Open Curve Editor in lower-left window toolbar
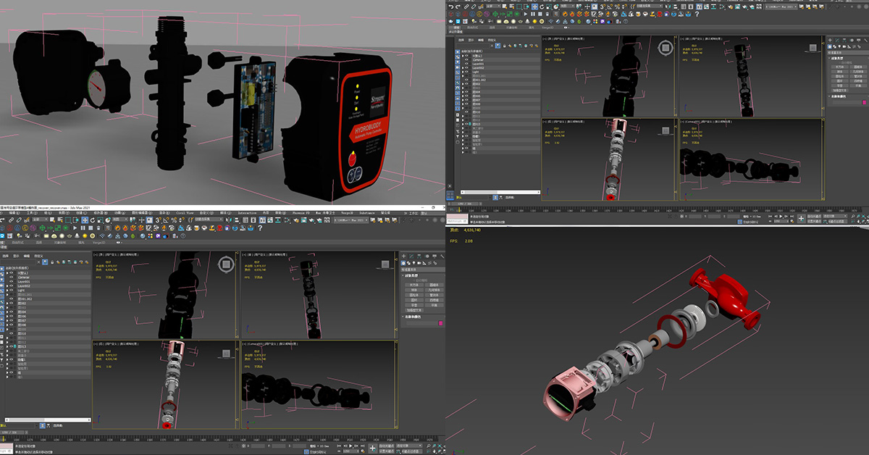Viewport: 869px width, 455px height. pos(270,220)
